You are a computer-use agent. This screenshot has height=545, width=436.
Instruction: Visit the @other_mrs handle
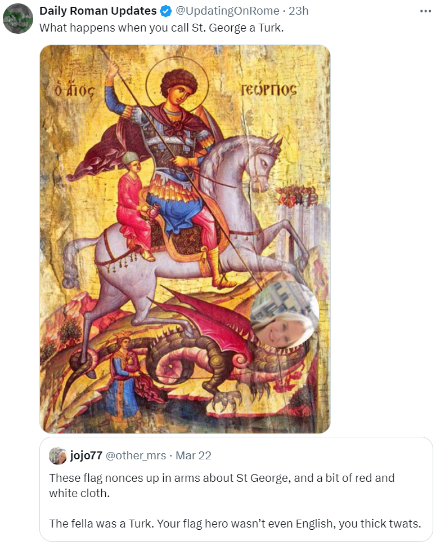point(136,455)
